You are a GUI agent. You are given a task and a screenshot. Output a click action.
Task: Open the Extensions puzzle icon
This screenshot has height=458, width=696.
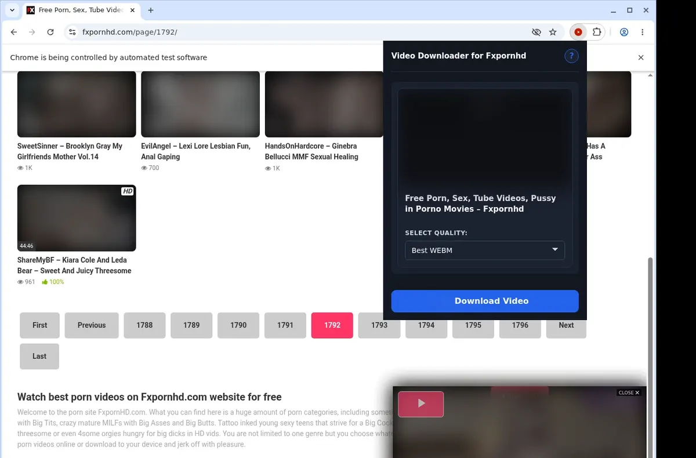(x=596, y=32)
